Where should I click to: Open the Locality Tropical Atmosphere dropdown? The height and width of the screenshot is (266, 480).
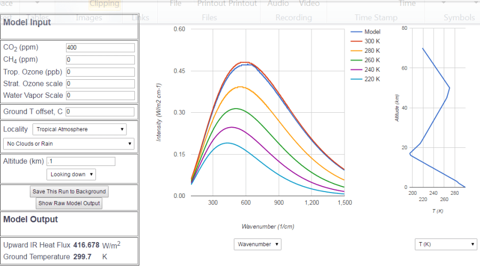pos(79,129)
